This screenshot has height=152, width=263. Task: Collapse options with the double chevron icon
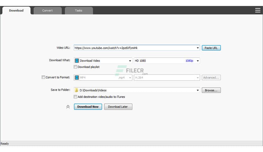click(68, 107)
